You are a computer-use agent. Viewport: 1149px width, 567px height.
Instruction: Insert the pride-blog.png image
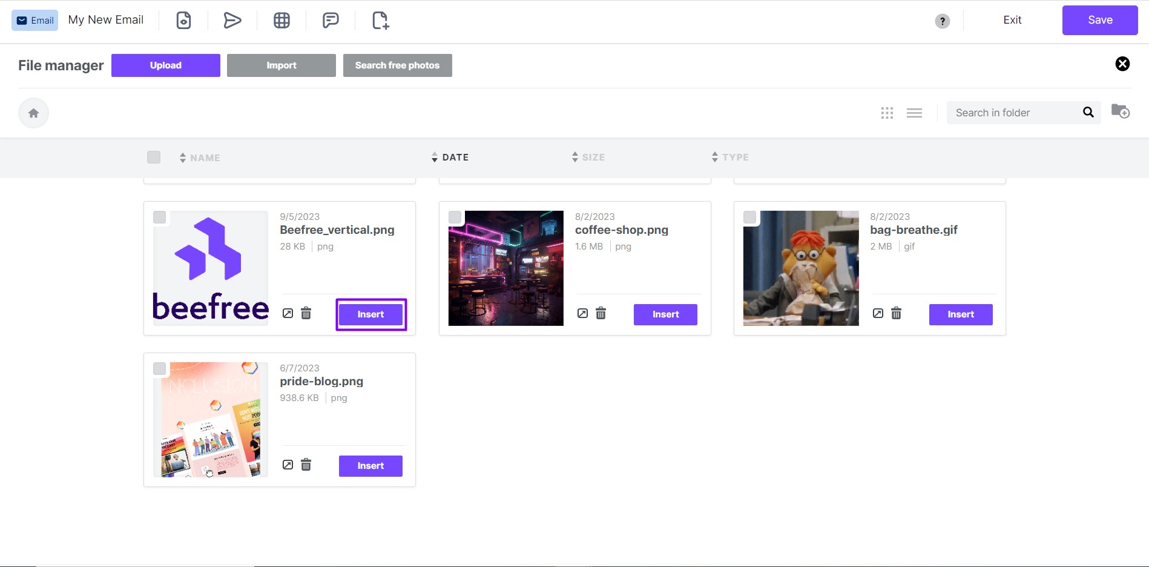point(370,466)
